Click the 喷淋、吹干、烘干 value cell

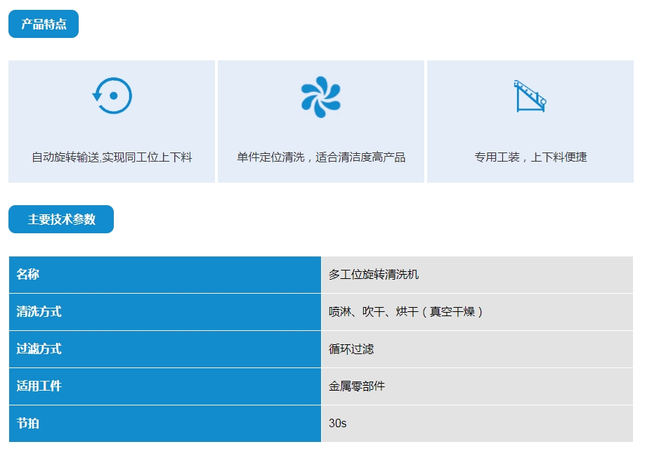476,312
